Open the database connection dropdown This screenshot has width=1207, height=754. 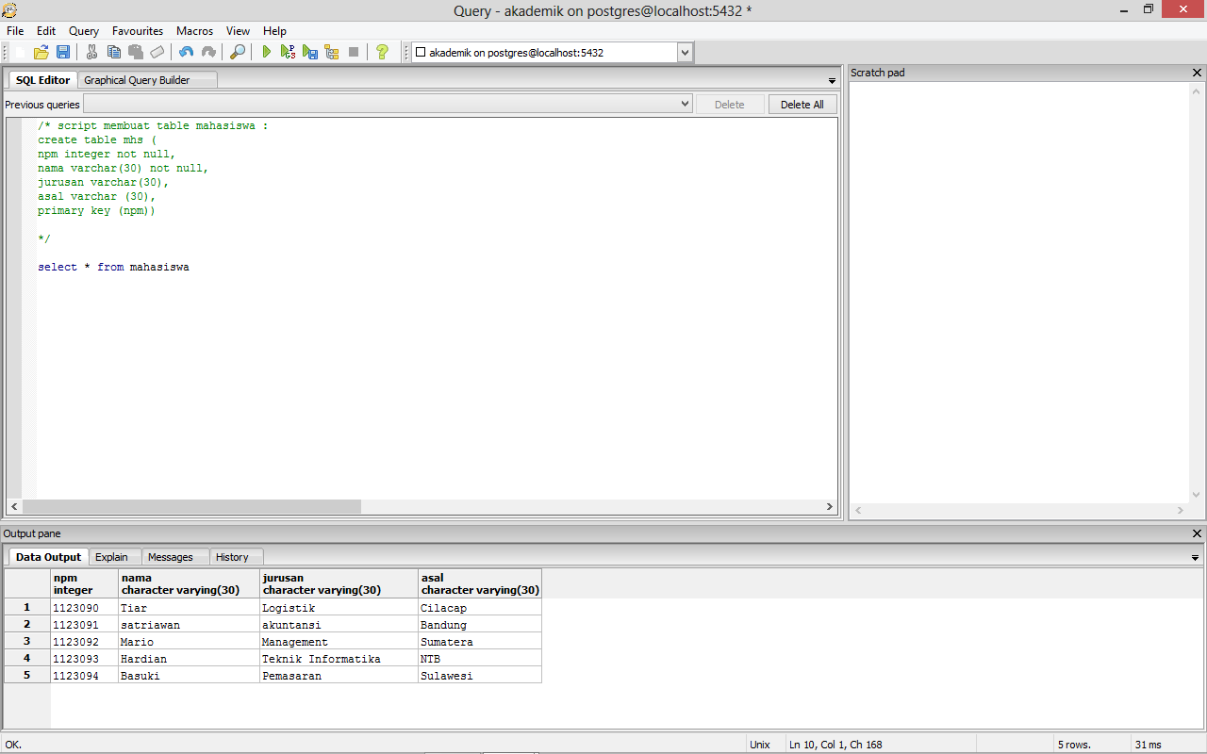click(686, 52)
